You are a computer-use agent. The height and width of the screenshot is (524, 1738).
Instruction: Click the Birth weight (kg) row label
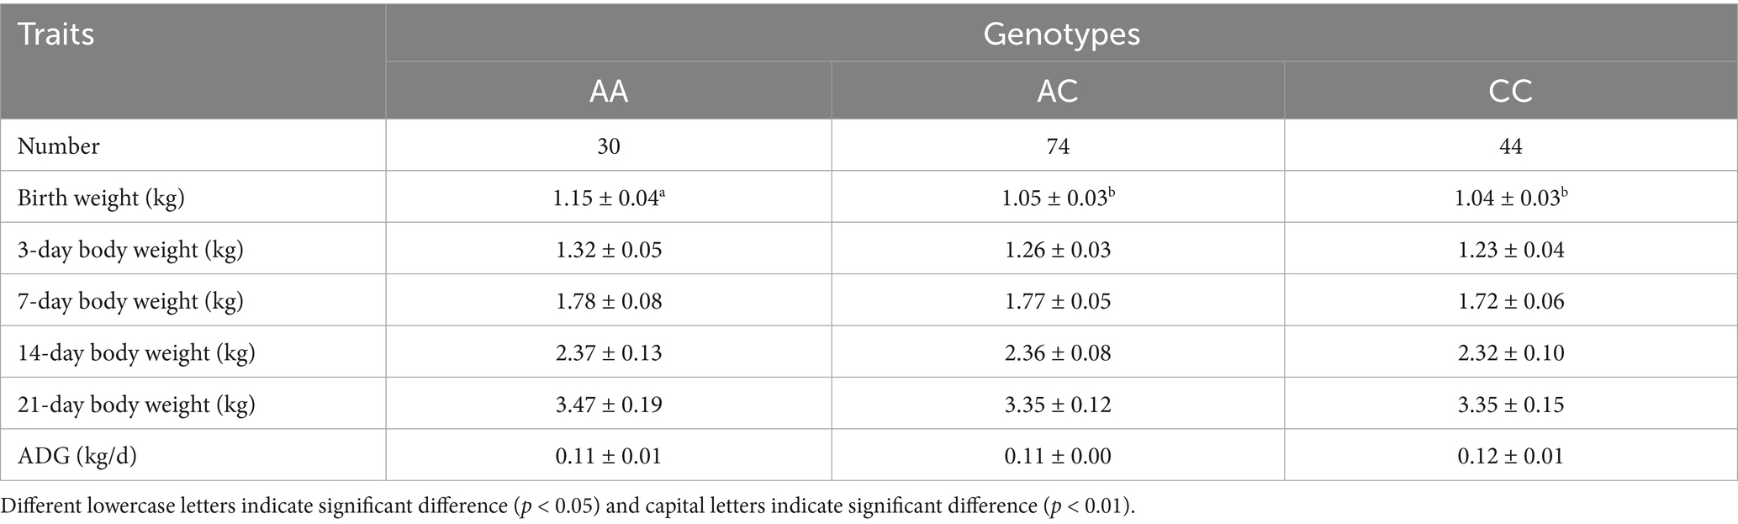coord(101,198)
